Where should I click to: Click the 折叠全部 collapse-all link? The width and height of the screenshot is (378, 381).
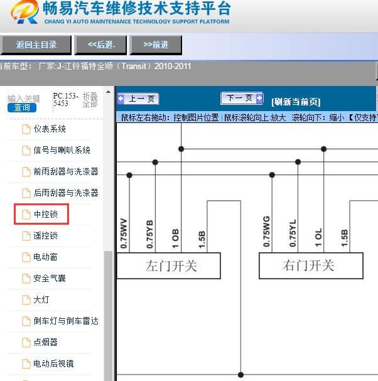(x=90, y=100)
